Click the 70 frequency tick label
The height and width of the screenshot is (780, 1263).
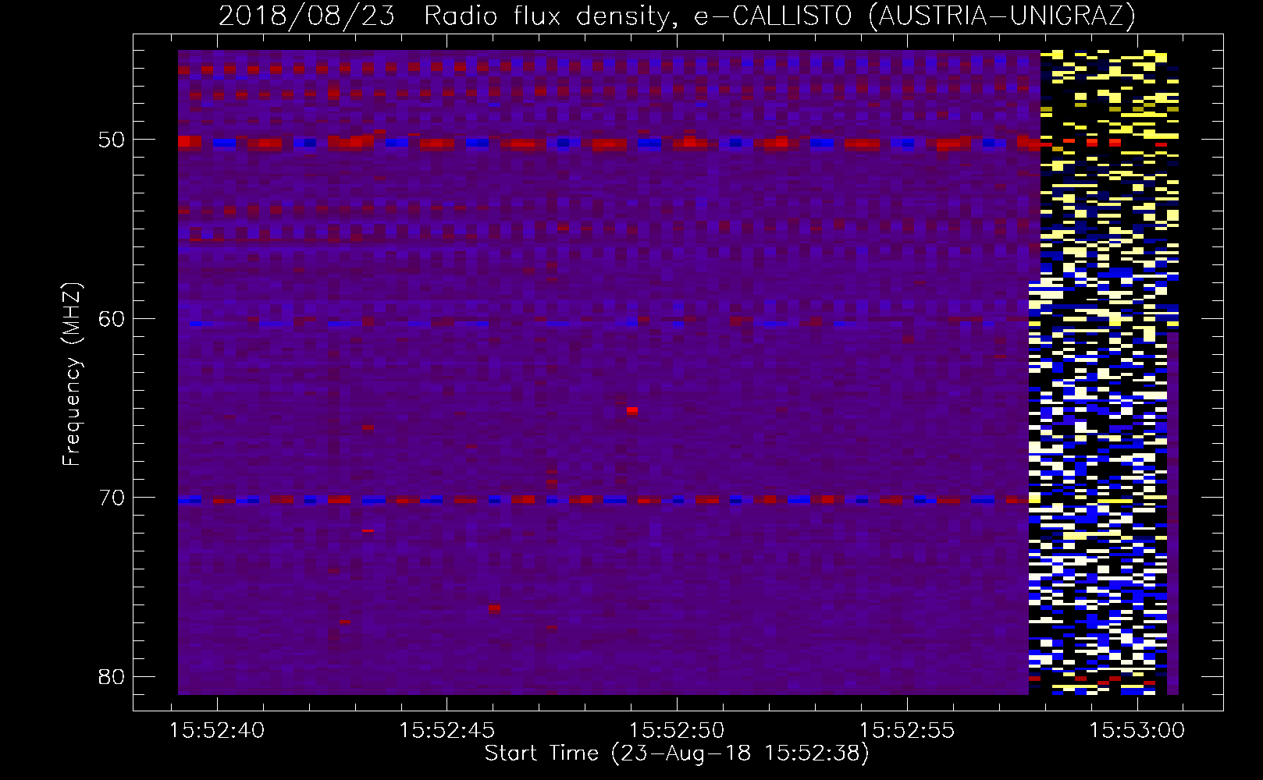pyautogui.click(x=112, y=498)
